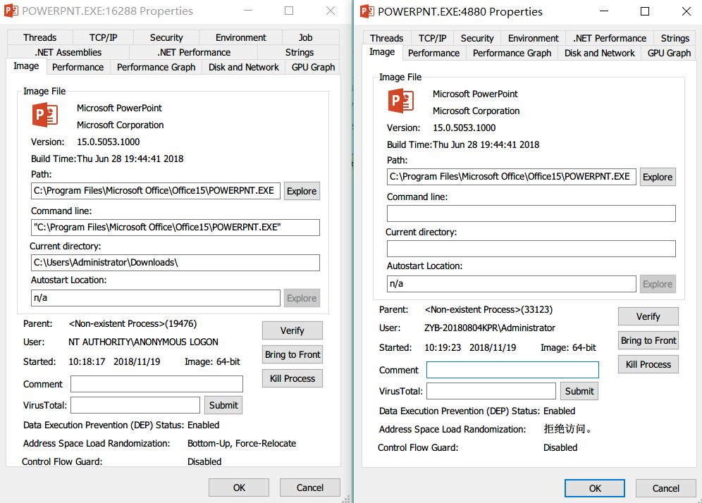Open Disk and Network tab in 4880 window
The image size is (702, 503).
pos(600,53)
